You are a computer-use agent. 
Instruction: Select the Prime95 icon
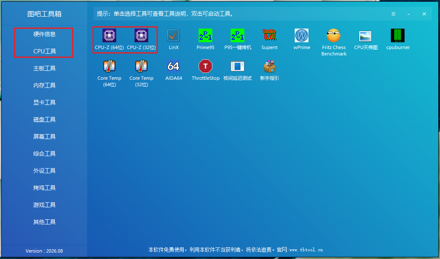pos(205,35)
